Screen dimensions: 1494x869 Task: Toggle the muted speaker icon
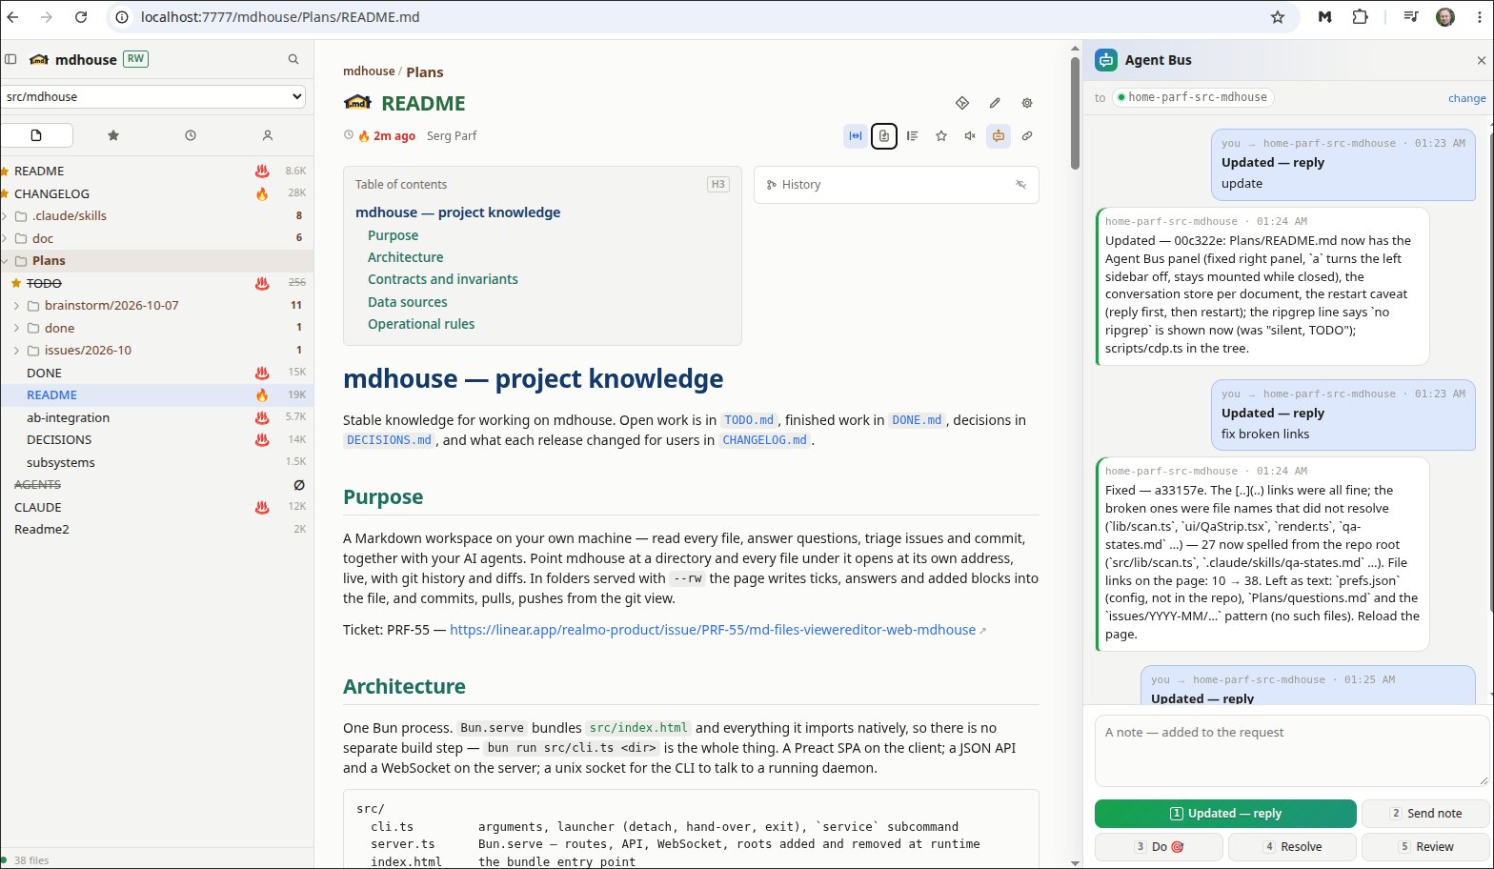(970, 136)
